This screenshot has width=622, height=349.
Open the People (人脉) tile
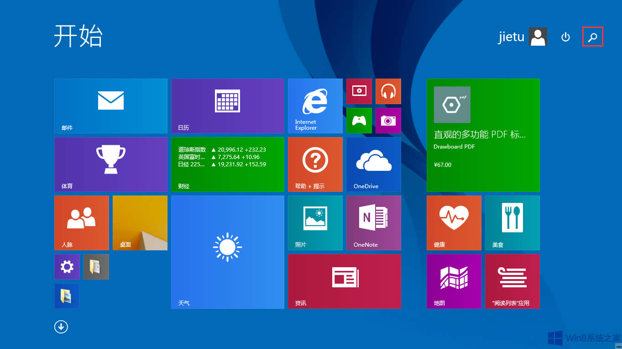click(81, 222)
